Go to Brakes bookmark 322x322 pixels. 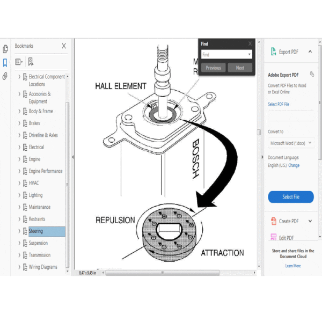pyautogui.click(x=34, y=123)
